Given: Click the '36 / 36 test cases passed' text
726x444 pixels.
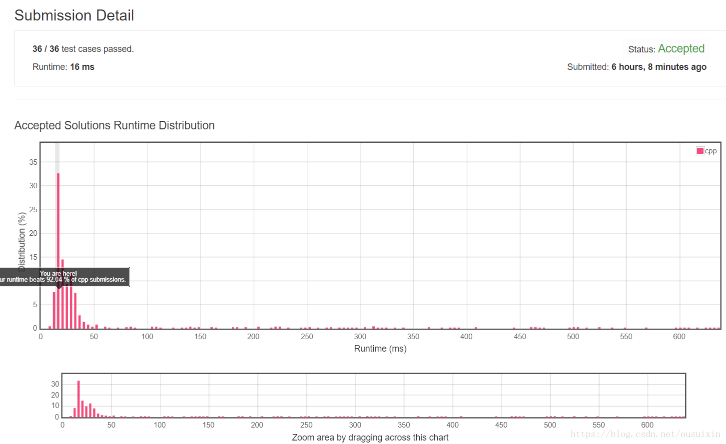Looking at the screenshot, I should (83, 49).
